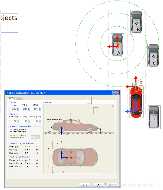Click the Antenna_Rx_1 dialog title bar icon
Screen dimensions: 163x190
(x=7, y=93)
